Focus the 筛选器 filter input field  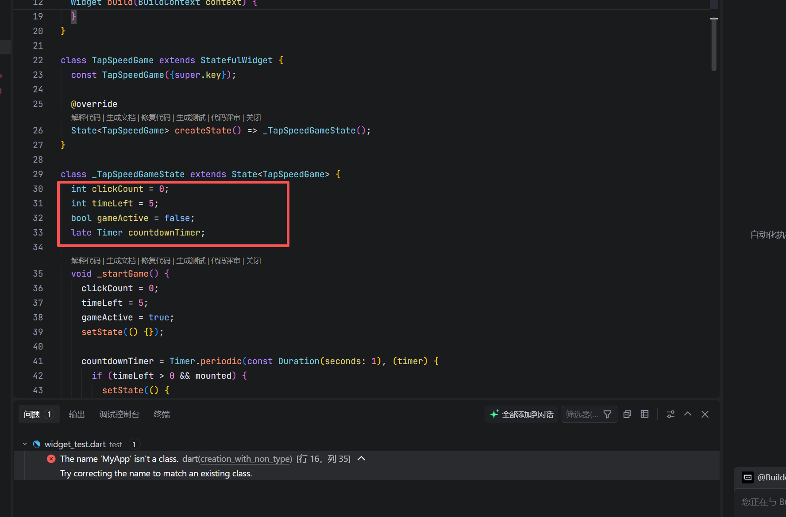point(582,414)
